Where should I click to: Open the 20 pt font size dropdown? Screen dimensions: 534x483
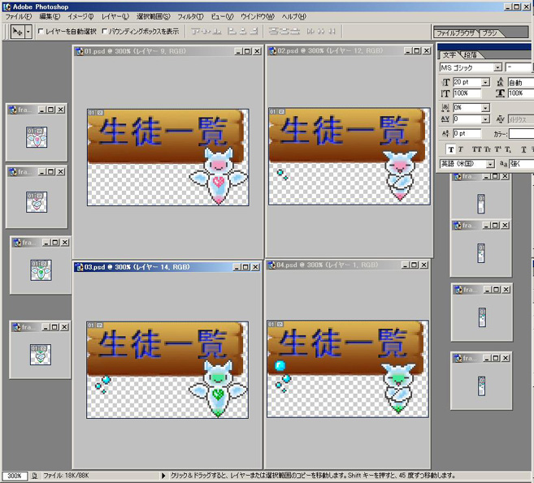coord(486,82)
